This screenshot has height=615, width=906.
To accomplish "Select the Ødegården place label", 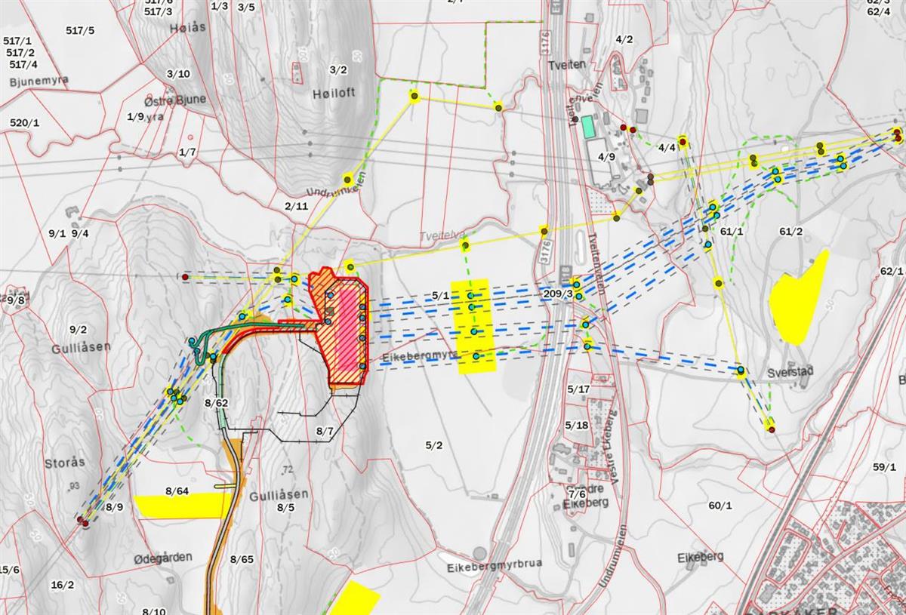I will point(163,557).
